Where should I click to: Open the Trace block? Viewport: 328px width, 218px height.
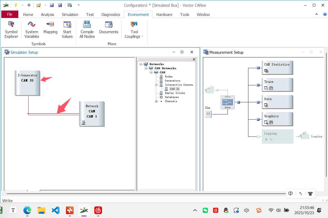click(277, 85)
